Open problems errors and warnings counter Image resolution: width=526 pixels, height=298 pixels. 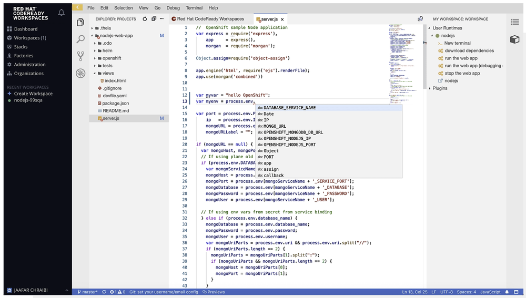pos(117,292)
